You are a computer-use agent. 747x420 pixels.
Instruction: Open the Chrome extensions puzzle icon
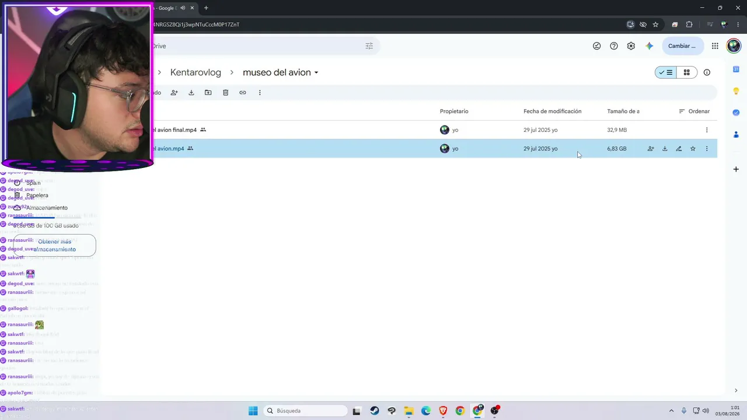[x=689, y=24]
